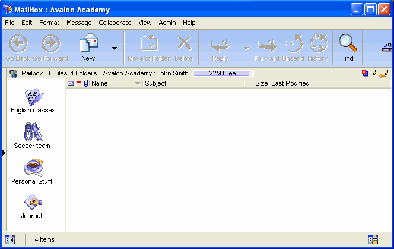The image size is (394, 249).
Task: Click the 22M Free storage bar
Action: [223, 74]
